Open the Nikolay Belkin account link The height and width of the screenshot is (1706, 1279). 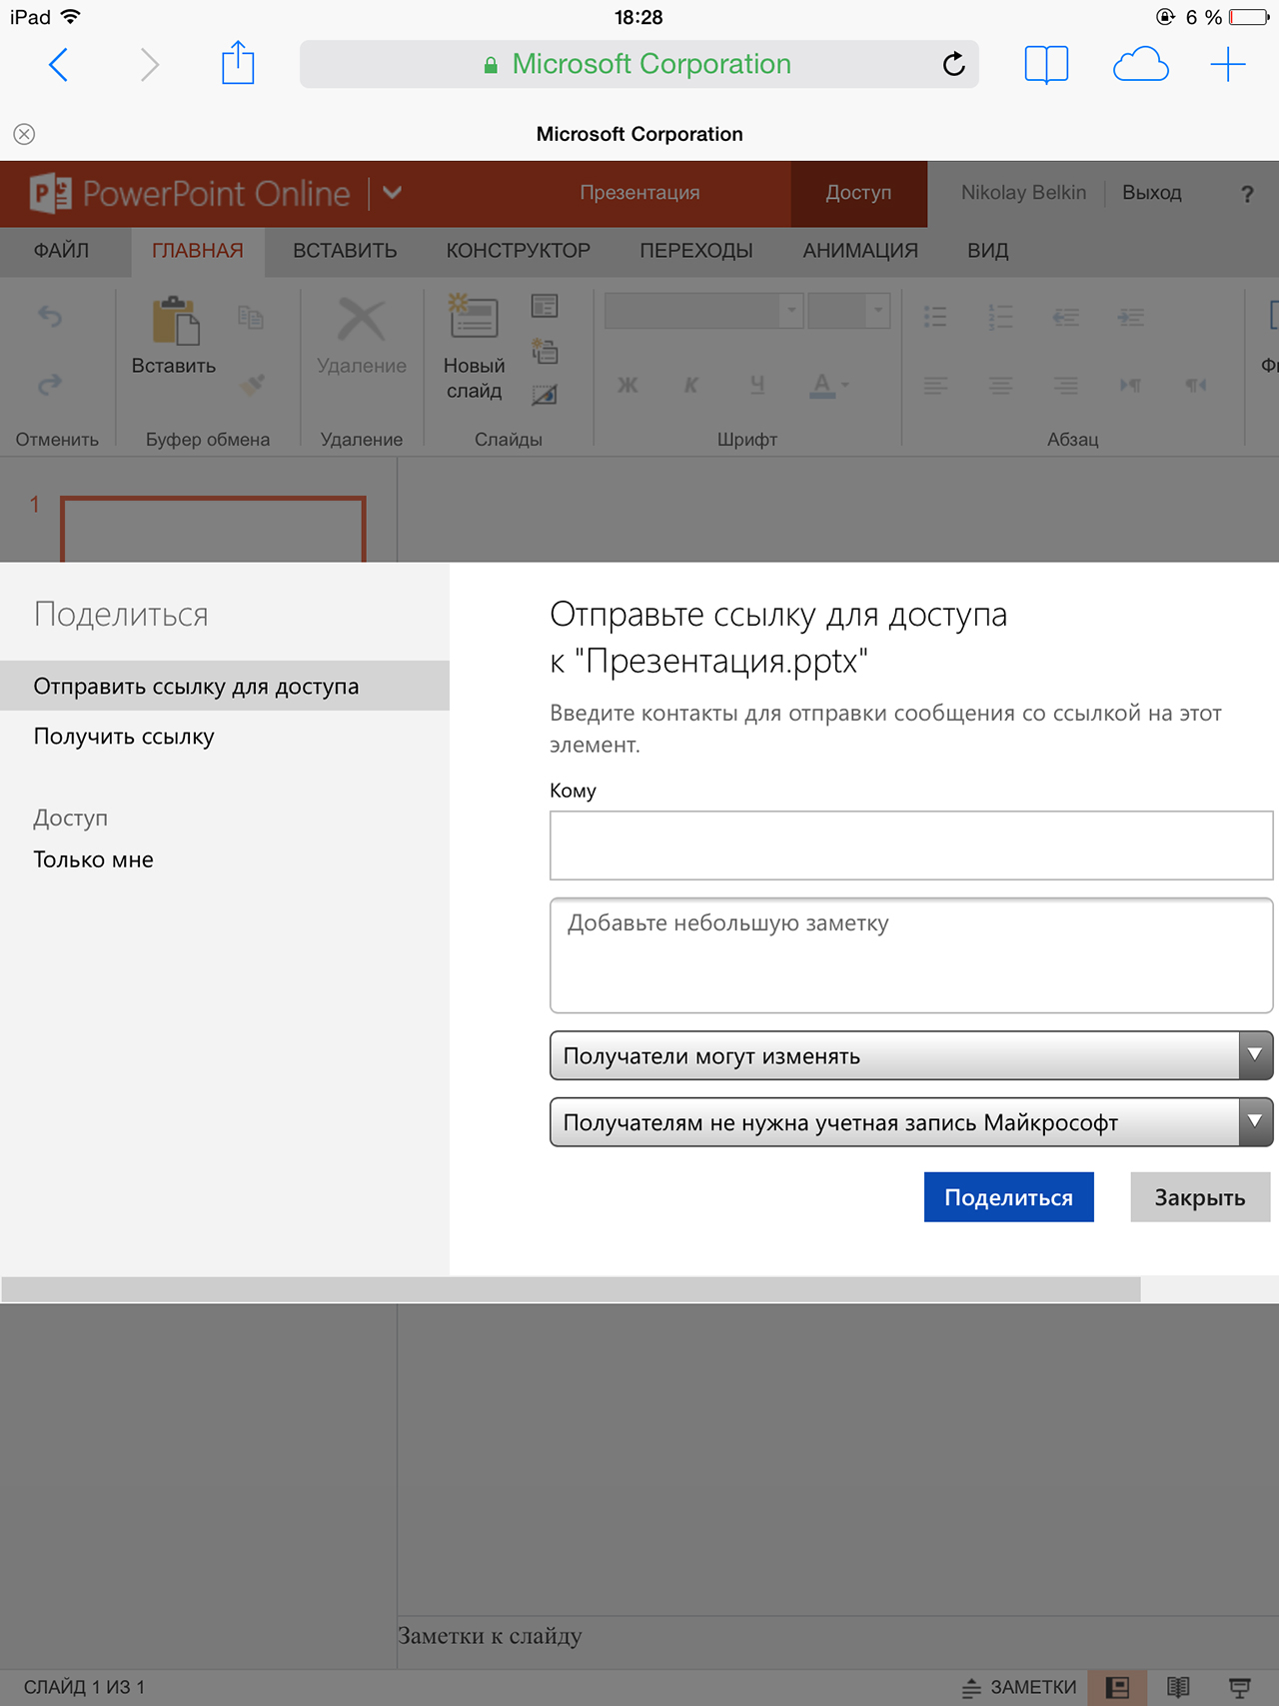pyautogui.click(x=1023, y=193)
